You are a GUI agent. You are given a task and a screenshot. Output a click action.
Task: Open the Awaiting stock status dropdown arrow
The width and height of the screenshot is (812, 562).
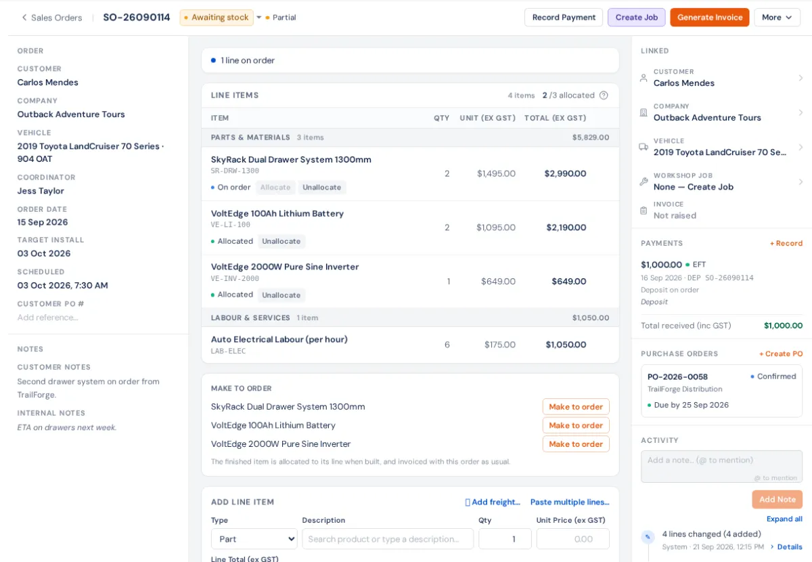[x=259, y=18]
